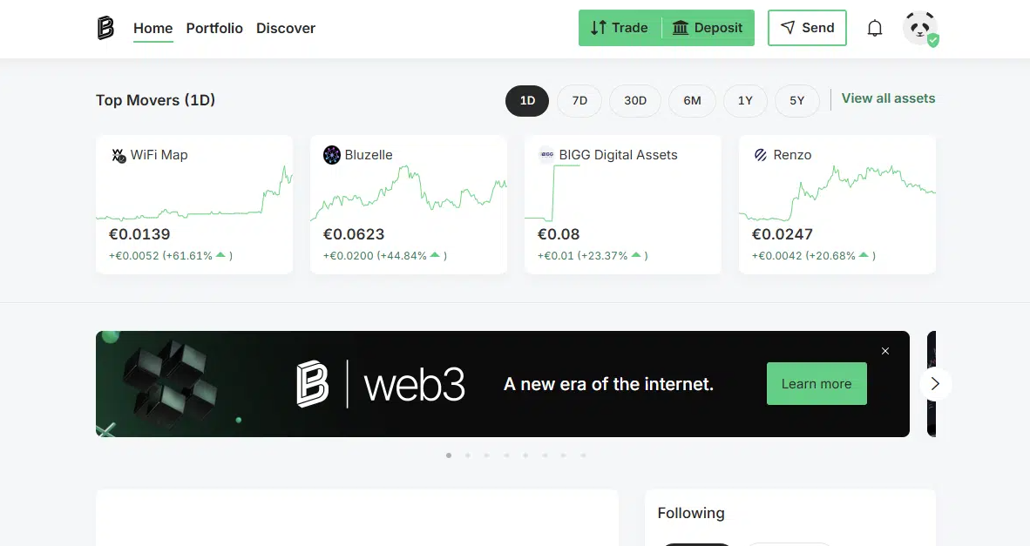Open the panda avatar account menu

tap(920, 28)
